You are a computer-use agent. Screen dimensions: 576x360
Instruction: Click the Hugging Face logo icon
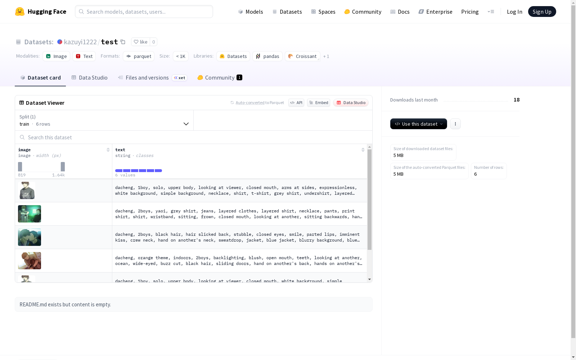[x=20, y=12]
